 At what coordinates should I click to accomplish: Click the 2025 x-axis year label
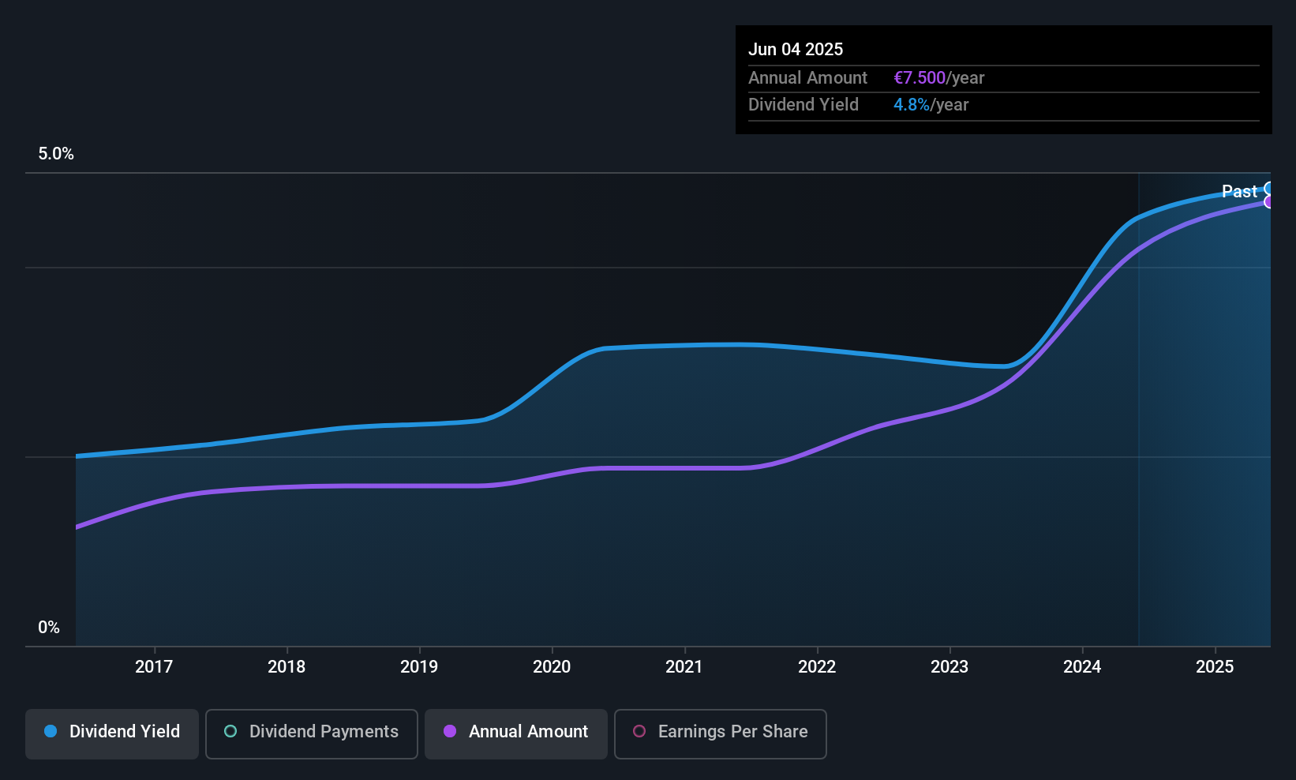1215,667
